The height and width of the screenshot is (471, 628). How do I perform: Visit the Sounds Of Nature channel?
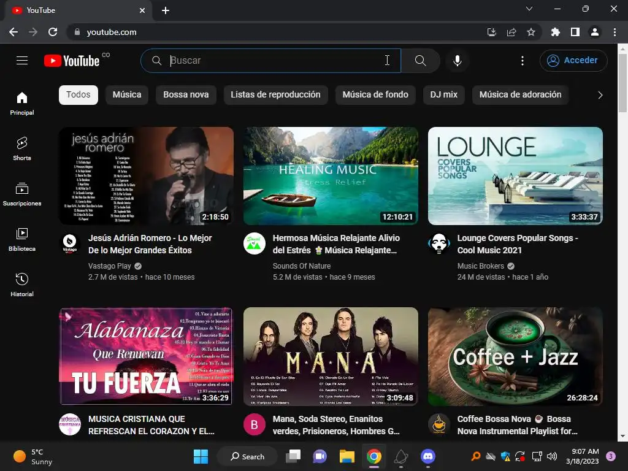coord(302,266)
